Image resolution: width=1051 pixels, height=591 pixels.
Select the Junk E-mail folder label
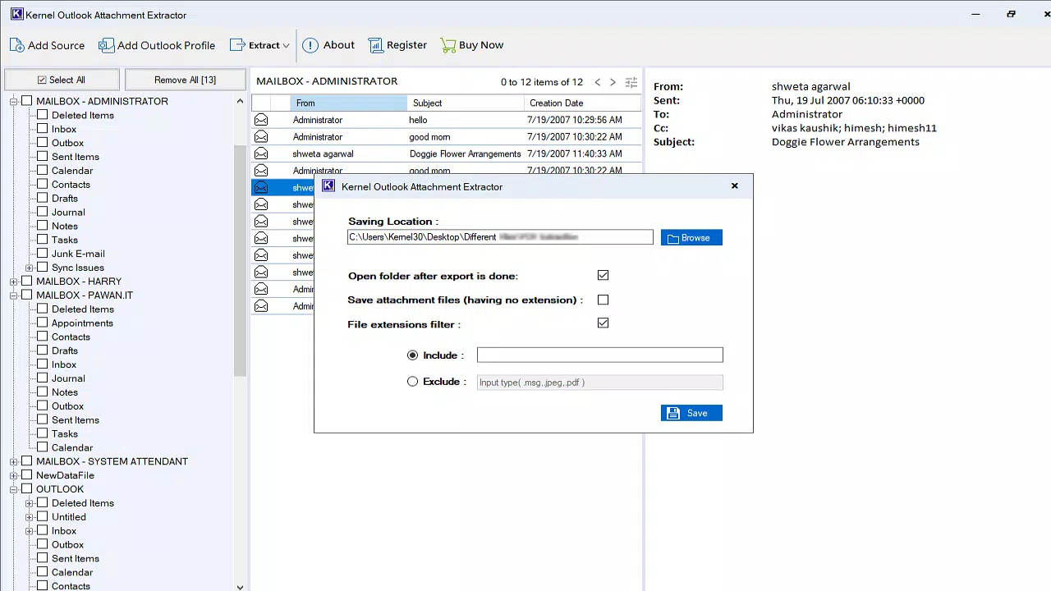(x=78, y=254)
